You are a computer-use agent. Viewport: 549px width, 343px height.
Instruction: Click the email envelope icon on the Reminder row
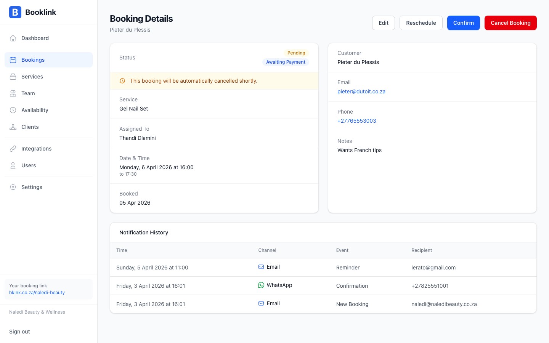(261, 266)
